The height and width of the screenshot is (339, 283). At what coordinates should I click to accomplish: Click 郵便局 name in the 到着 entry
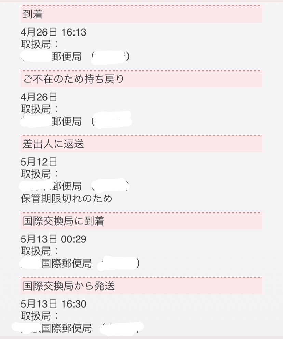pos(67,57)
